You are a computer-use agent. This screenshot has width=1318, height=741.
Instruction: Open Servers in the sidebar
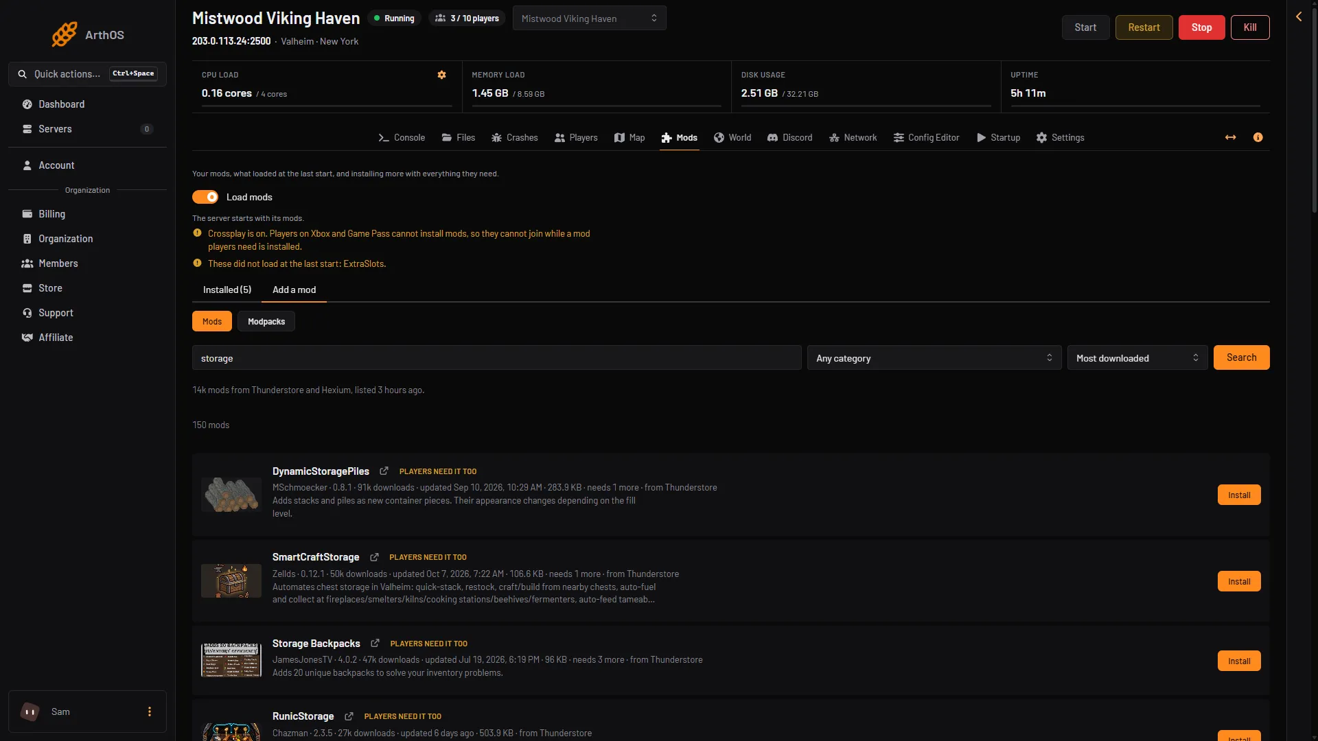(x=87, y=129)
